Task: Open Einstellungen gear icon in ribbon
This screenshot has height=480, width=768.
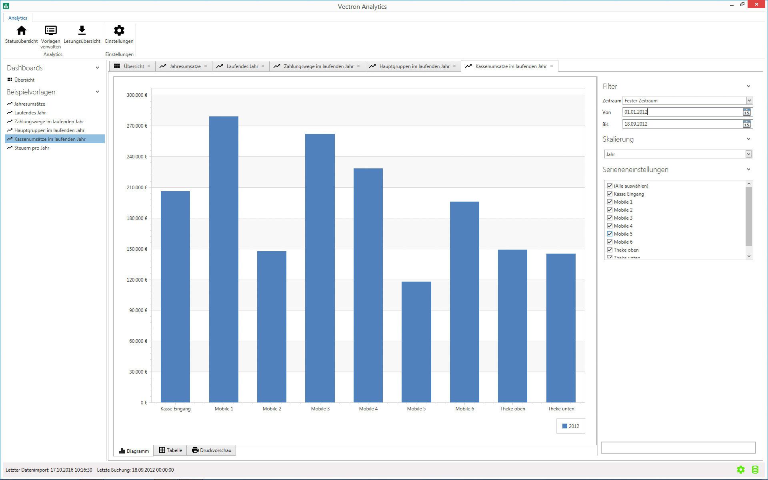Action: [119, 31]
